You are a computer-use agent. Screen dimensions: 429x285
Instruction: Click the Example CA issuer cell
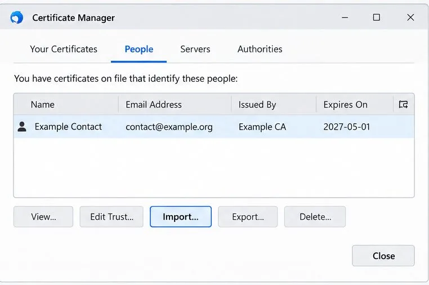click(x=262, y=127)
